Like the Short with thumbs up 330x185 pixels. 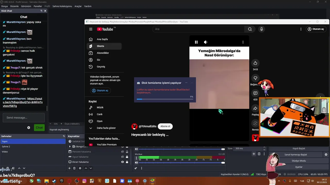(x=255, y=63)
